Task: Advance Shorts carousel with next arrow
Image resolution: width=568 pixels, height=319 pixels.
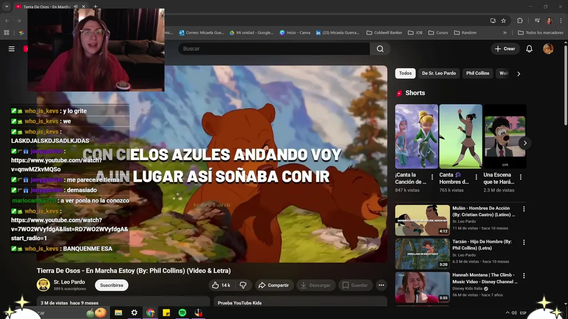Action: pos(525,143)
